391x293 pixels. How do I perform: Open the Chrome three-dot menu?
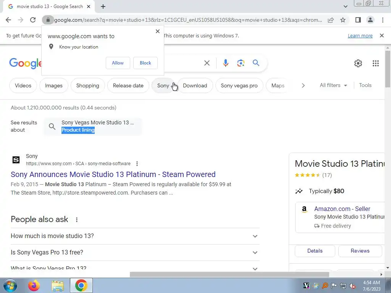coord(383,20)
